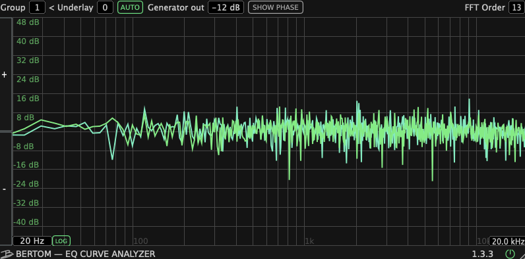The width and height of the screenshot is (525, 259).
Task: Click the BERTOM — EQ CURVE ANALYZER title
Action: (x=85, y=254)
